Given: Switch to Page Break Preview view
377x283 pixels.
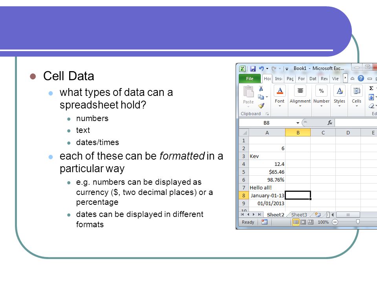Looking at the screenshot, I should [x=311, y=222].
